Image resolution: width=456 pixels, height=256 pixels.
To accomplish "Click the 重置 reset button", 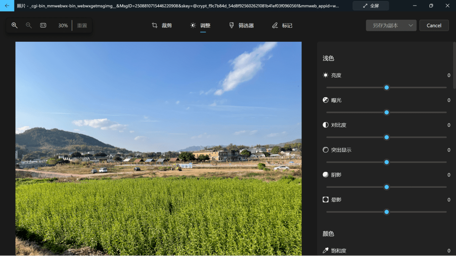I will [x=81, y=25].
